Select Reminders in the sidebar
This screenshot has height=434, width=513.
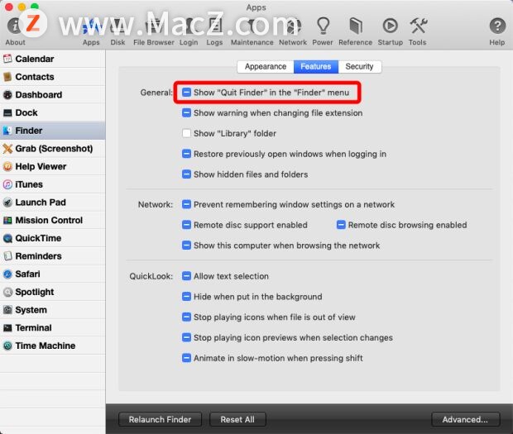tap(53, 256)
